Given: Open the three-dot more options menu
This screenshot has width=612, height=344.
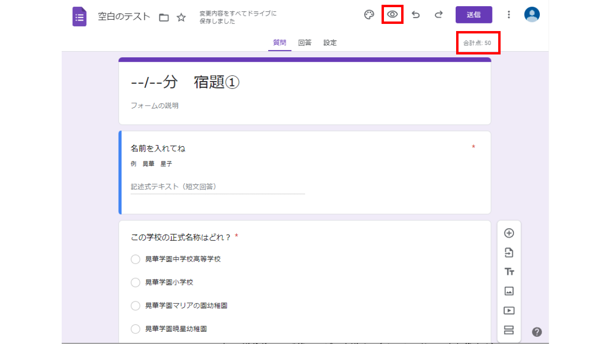Looking at the screenshot, I should coord(509,15).
